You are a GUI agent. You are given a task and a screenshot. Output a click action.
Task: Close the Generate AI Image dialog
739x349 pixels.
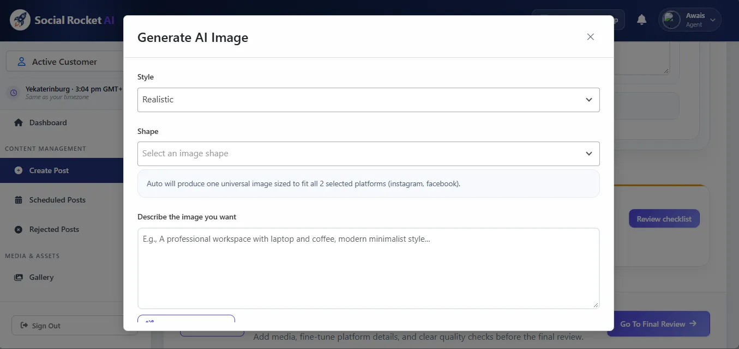tap(590, 37)
